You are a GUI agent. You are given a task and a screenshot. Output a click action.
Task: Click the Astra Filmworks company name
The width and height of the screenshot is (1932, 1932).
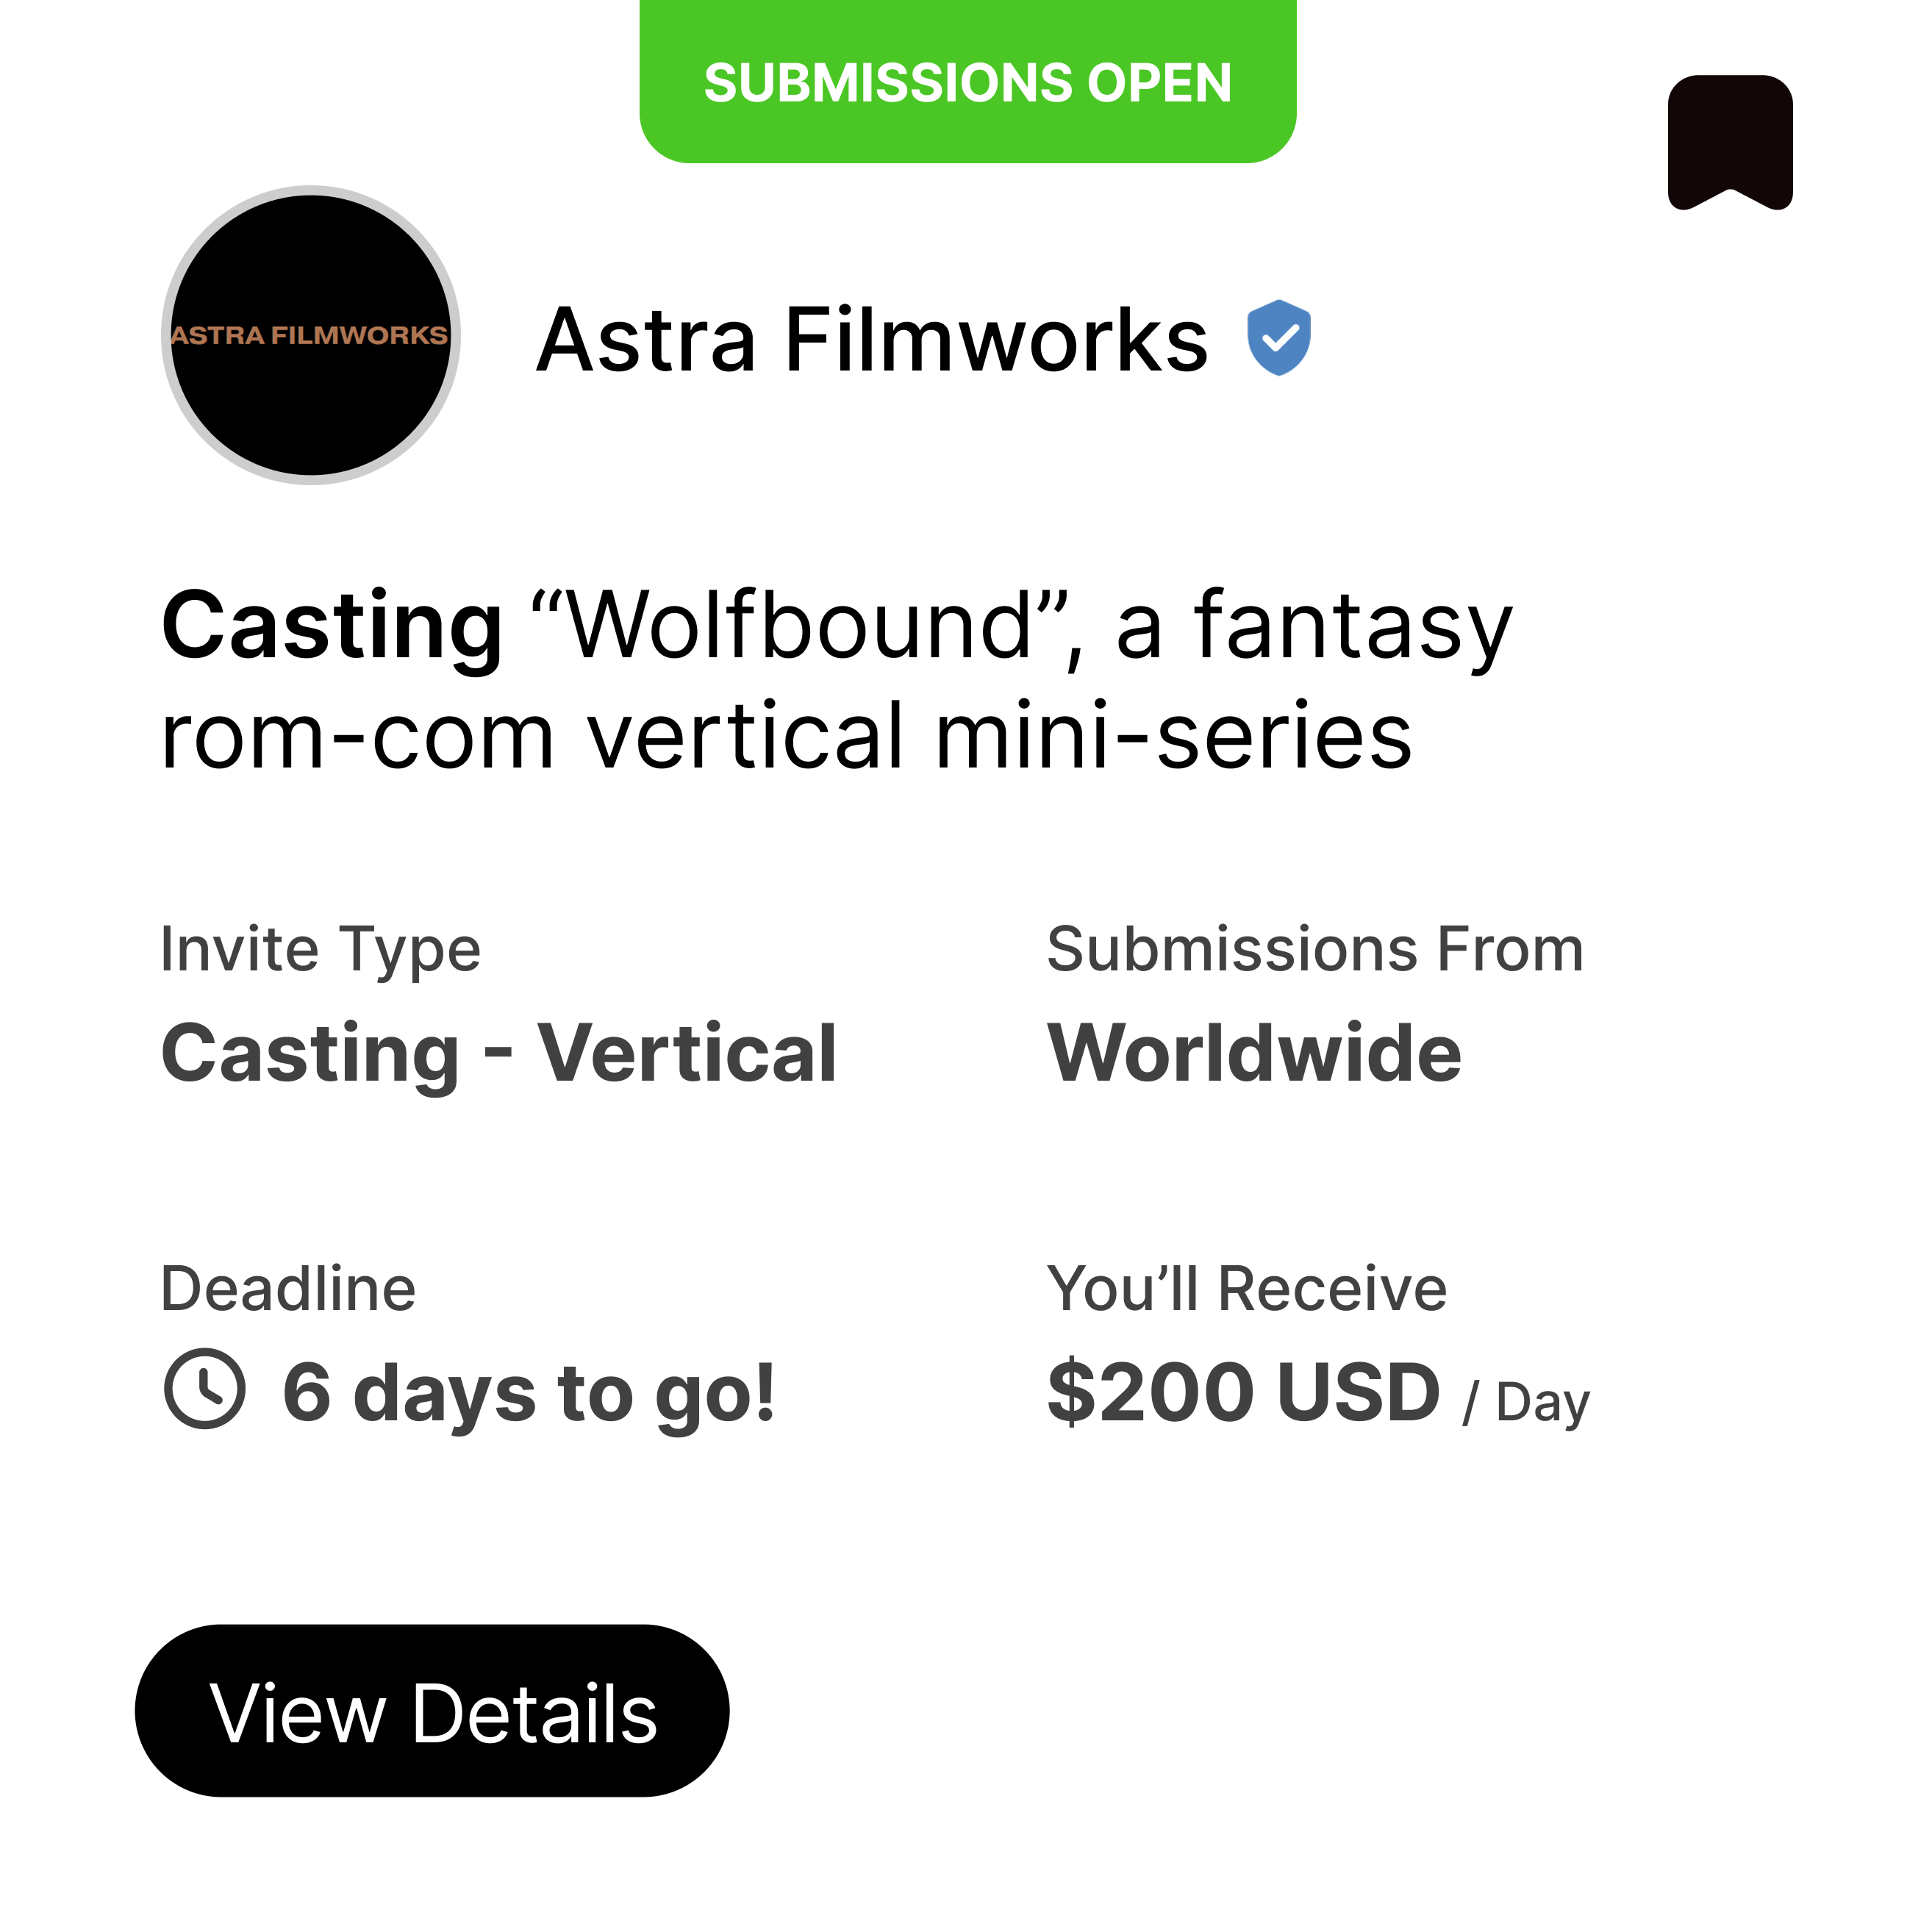coord(871,340)
